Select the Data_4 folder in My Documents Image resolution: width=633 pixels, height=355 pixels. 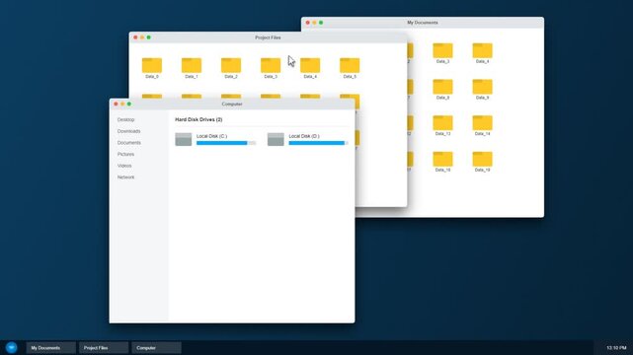483,50
